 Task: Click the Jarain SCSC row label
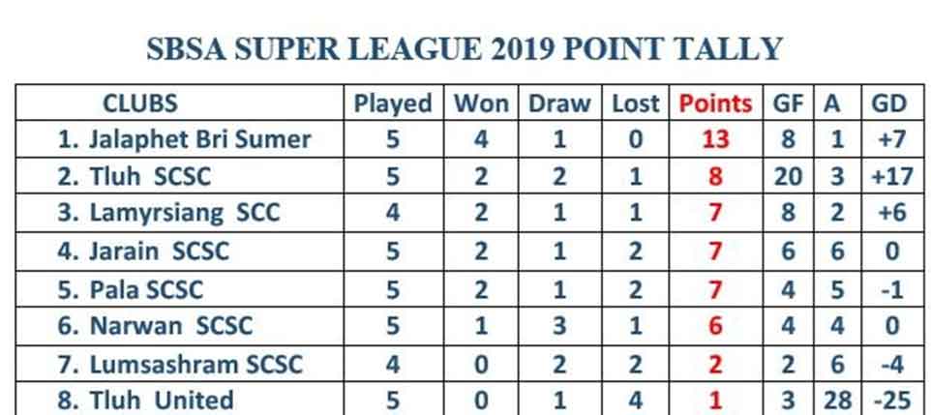[x=143, y=252]
